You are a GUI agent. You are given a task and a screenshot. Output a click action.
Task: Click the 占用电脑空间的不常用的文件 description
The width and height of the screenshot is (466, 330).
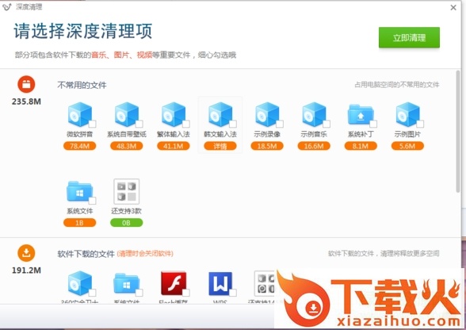[397, 85]
